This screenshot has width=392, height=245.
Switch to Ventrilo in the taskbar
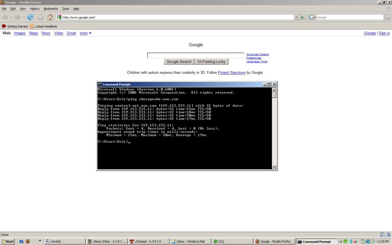click(65, 242)
